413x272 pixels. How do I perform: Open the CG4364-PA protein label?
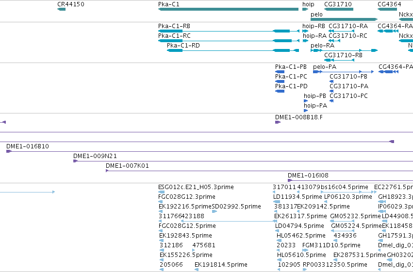(x=396, y=67)
